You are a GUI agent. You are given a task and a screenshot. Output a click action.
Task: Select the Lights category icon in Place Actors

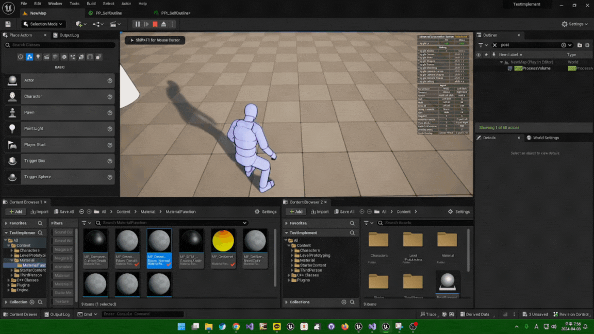point(38,57)
